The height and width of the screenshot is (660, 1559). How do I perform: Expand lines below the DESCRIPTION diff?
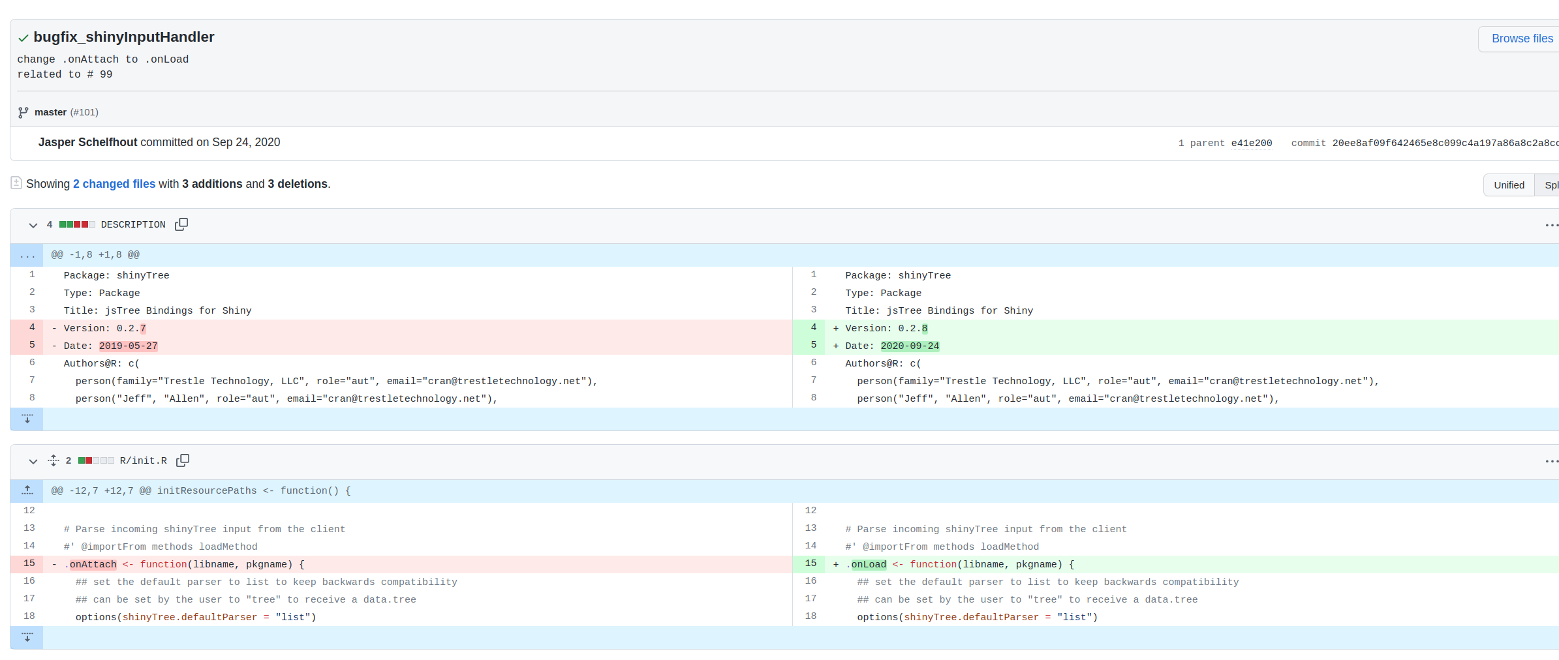point(27,419)
